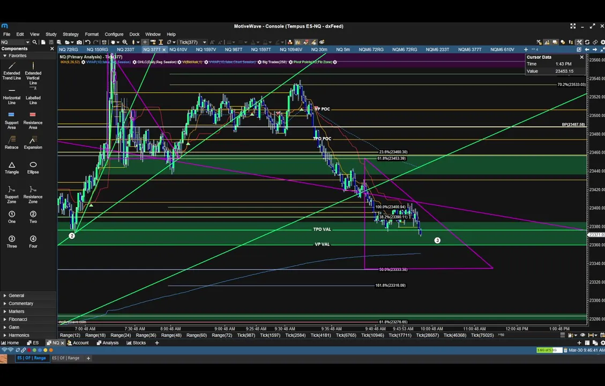The width and height of the screenshot is (605, 386).
Task: Set bar size to Tick(4181)
Action: (320, 335)
